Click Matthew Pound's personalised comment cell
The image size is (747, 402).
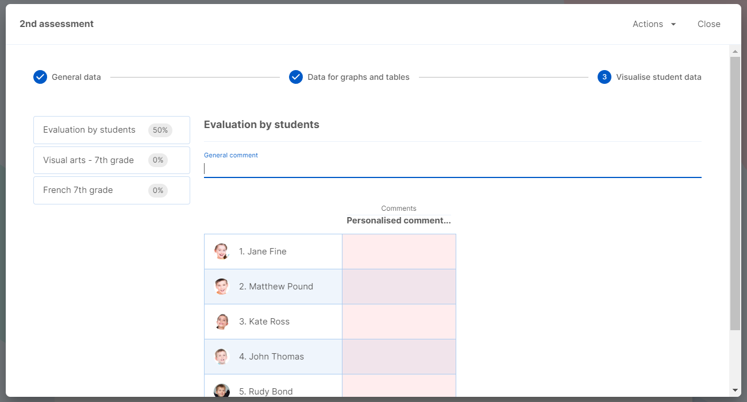[x=399, y=287]
